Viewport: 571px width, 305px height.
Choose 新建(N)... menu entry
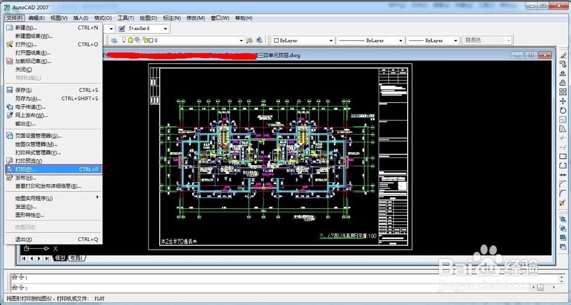tap(53, 27)
